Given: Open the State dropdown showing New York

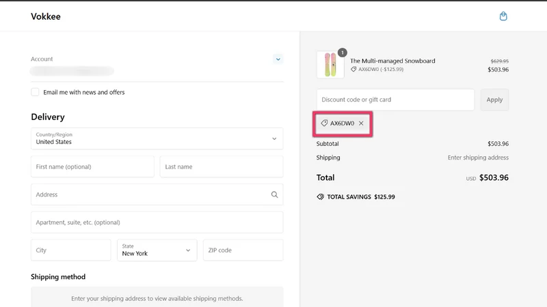Looking at the screenshot, I should [x=157, y=250].
